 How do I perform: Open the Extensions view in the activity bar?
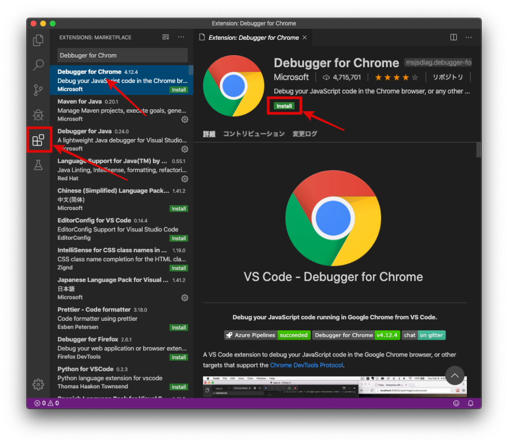38,140
